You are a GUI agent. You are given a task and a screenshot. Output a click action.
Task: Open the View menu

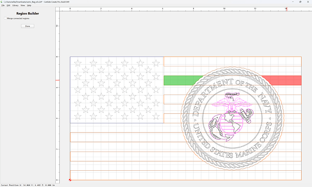pos(23,5)
